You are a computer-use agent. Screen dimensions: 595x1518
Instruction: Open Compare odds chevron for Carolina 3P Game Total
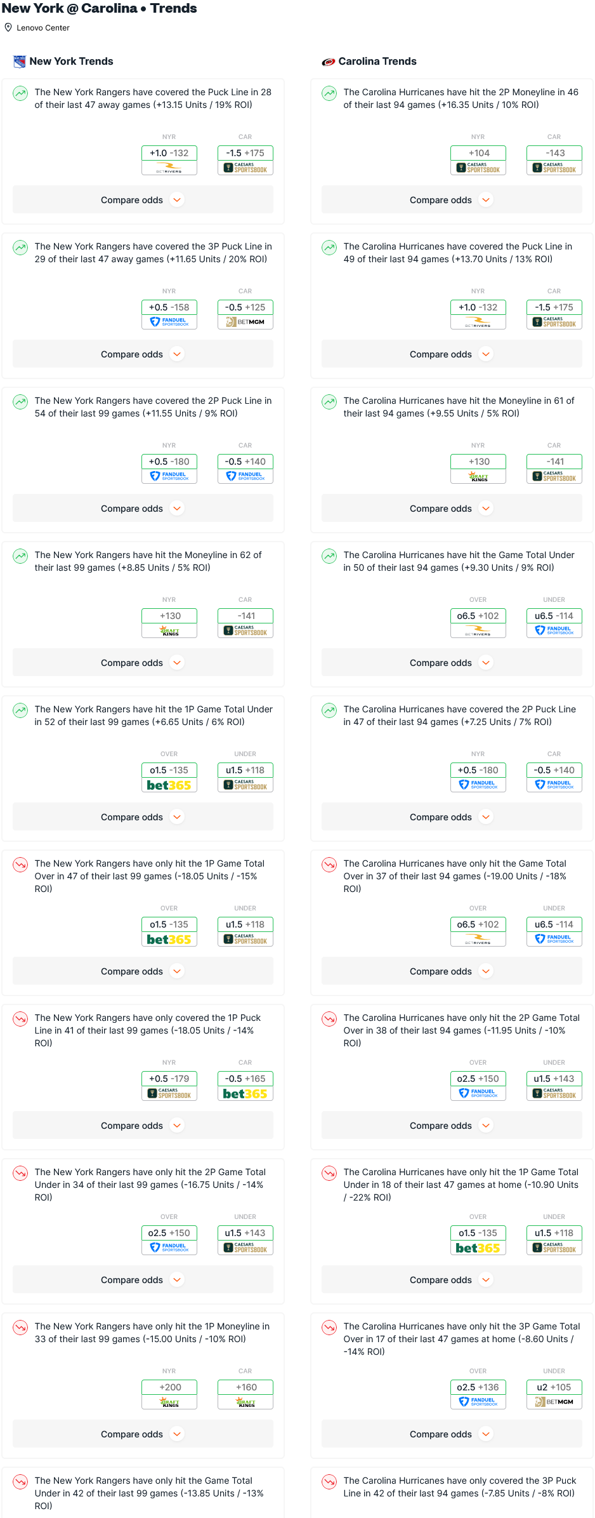[486, 1434]
